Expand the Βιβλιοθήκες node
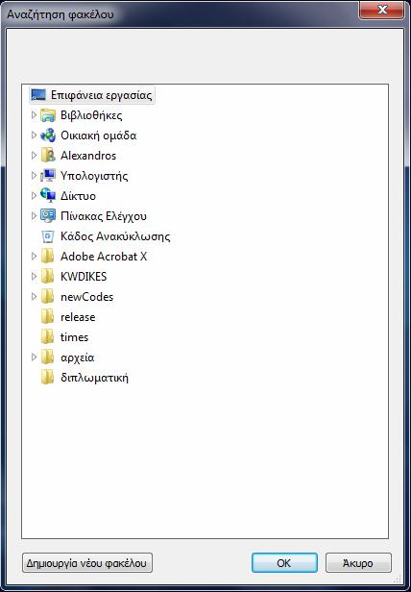The height and width of the screenshot is (592, 411). point(34,114)
